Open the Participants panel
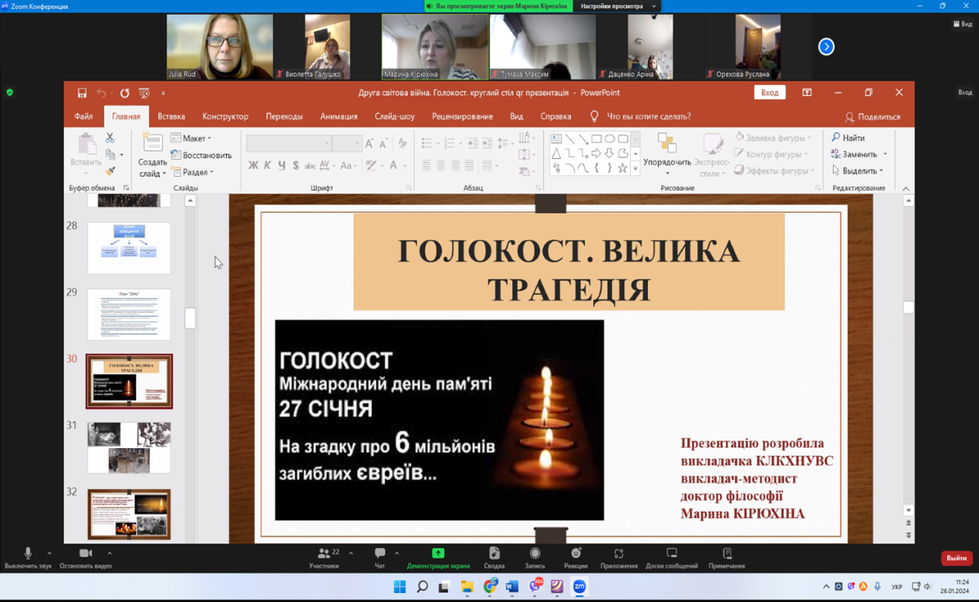This screenshot has width=979, height=602. pos(324,555)
